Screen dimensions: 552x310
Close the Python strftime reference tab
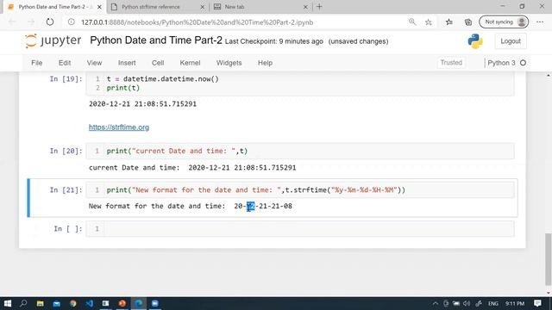point(203,7)
